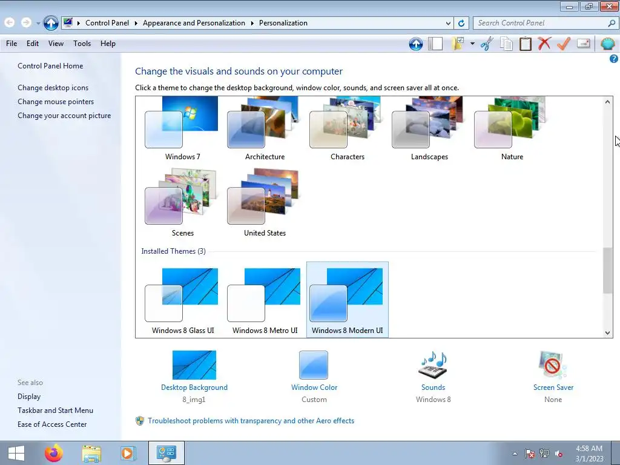
Task: Apply the Windows 8 Metro UI theme
Action: pyautogui.click(x=265, y=300)
